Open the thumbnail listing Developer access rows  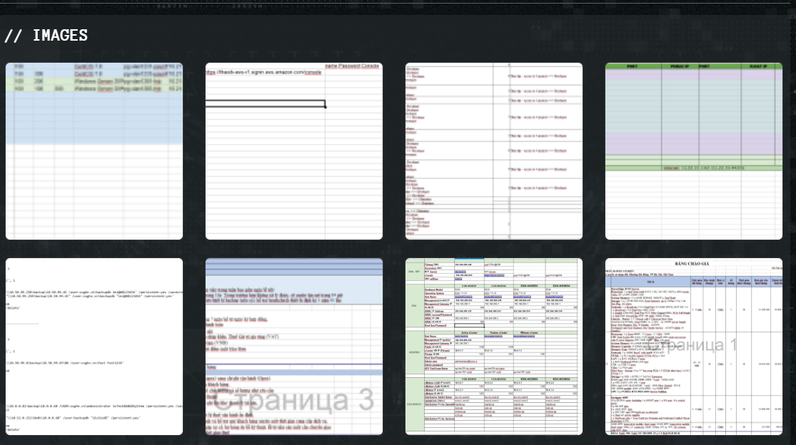tap(494, 151)
